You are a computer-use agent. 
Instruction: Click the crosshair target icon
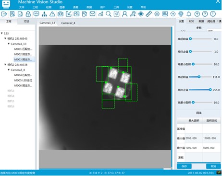click(x=141, y=14)
